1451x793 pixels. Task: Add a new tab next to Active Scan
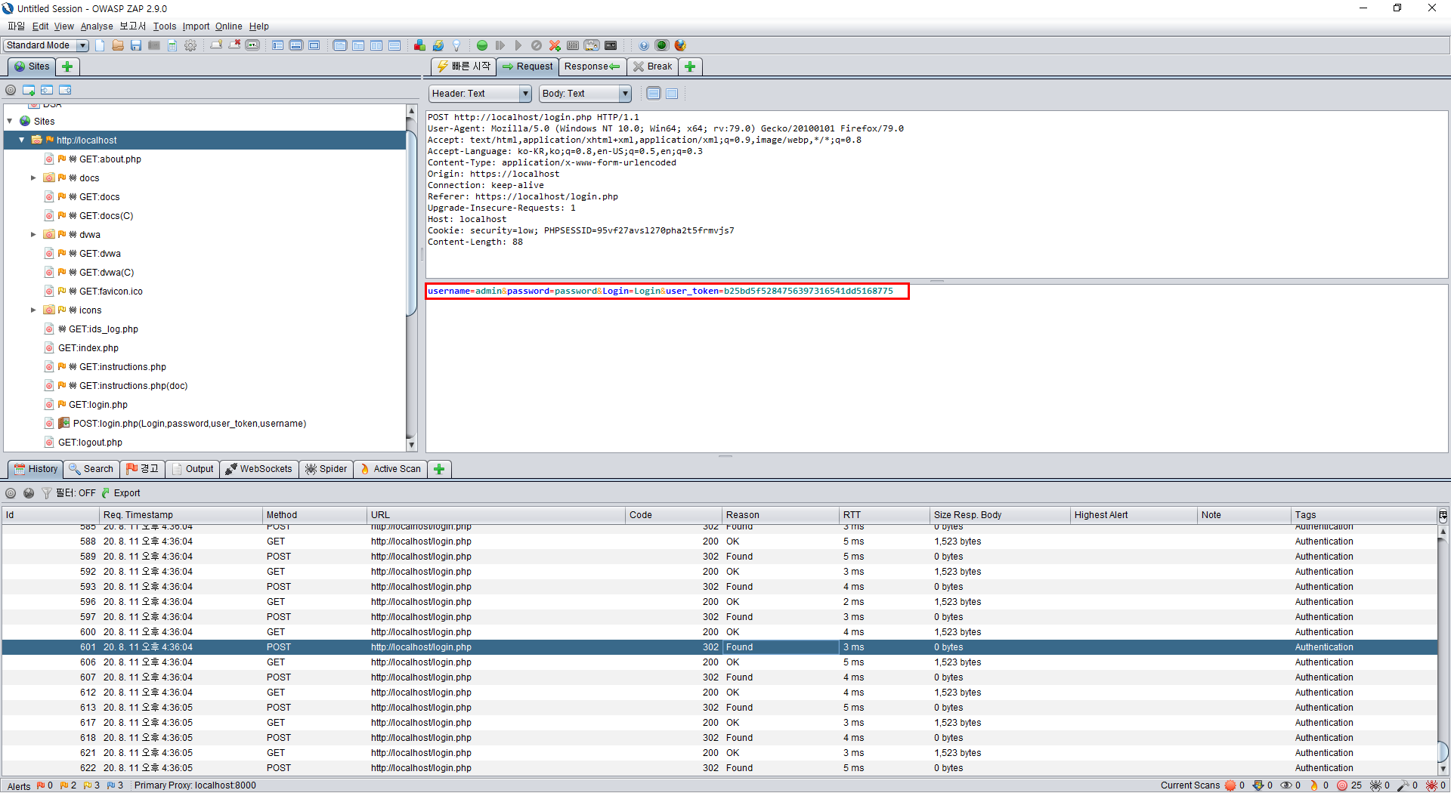pyautogui.click(x=439, y=469)
